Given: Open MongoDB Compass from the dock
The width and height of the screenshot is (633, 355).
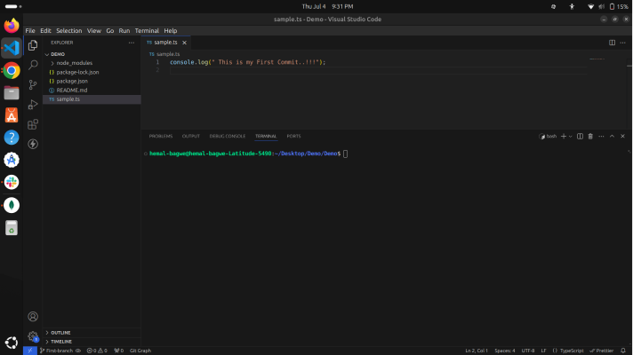Looking at the screenshot, I should click(12, 205).
